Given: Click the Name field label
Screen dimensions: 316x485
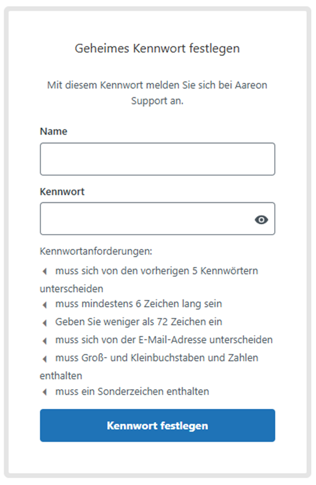Looking at the screenshot, I should (x=54, y=131).
